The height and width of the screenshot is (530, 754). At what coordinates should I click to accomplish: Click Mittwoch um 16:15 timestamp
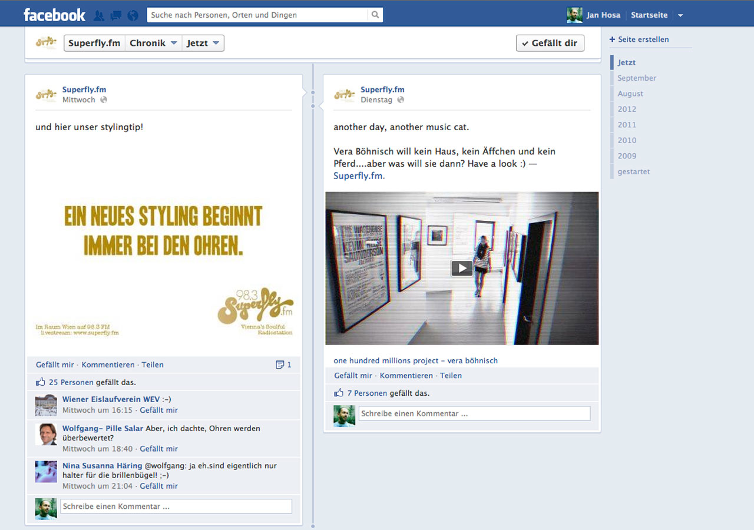coord(98,410)
